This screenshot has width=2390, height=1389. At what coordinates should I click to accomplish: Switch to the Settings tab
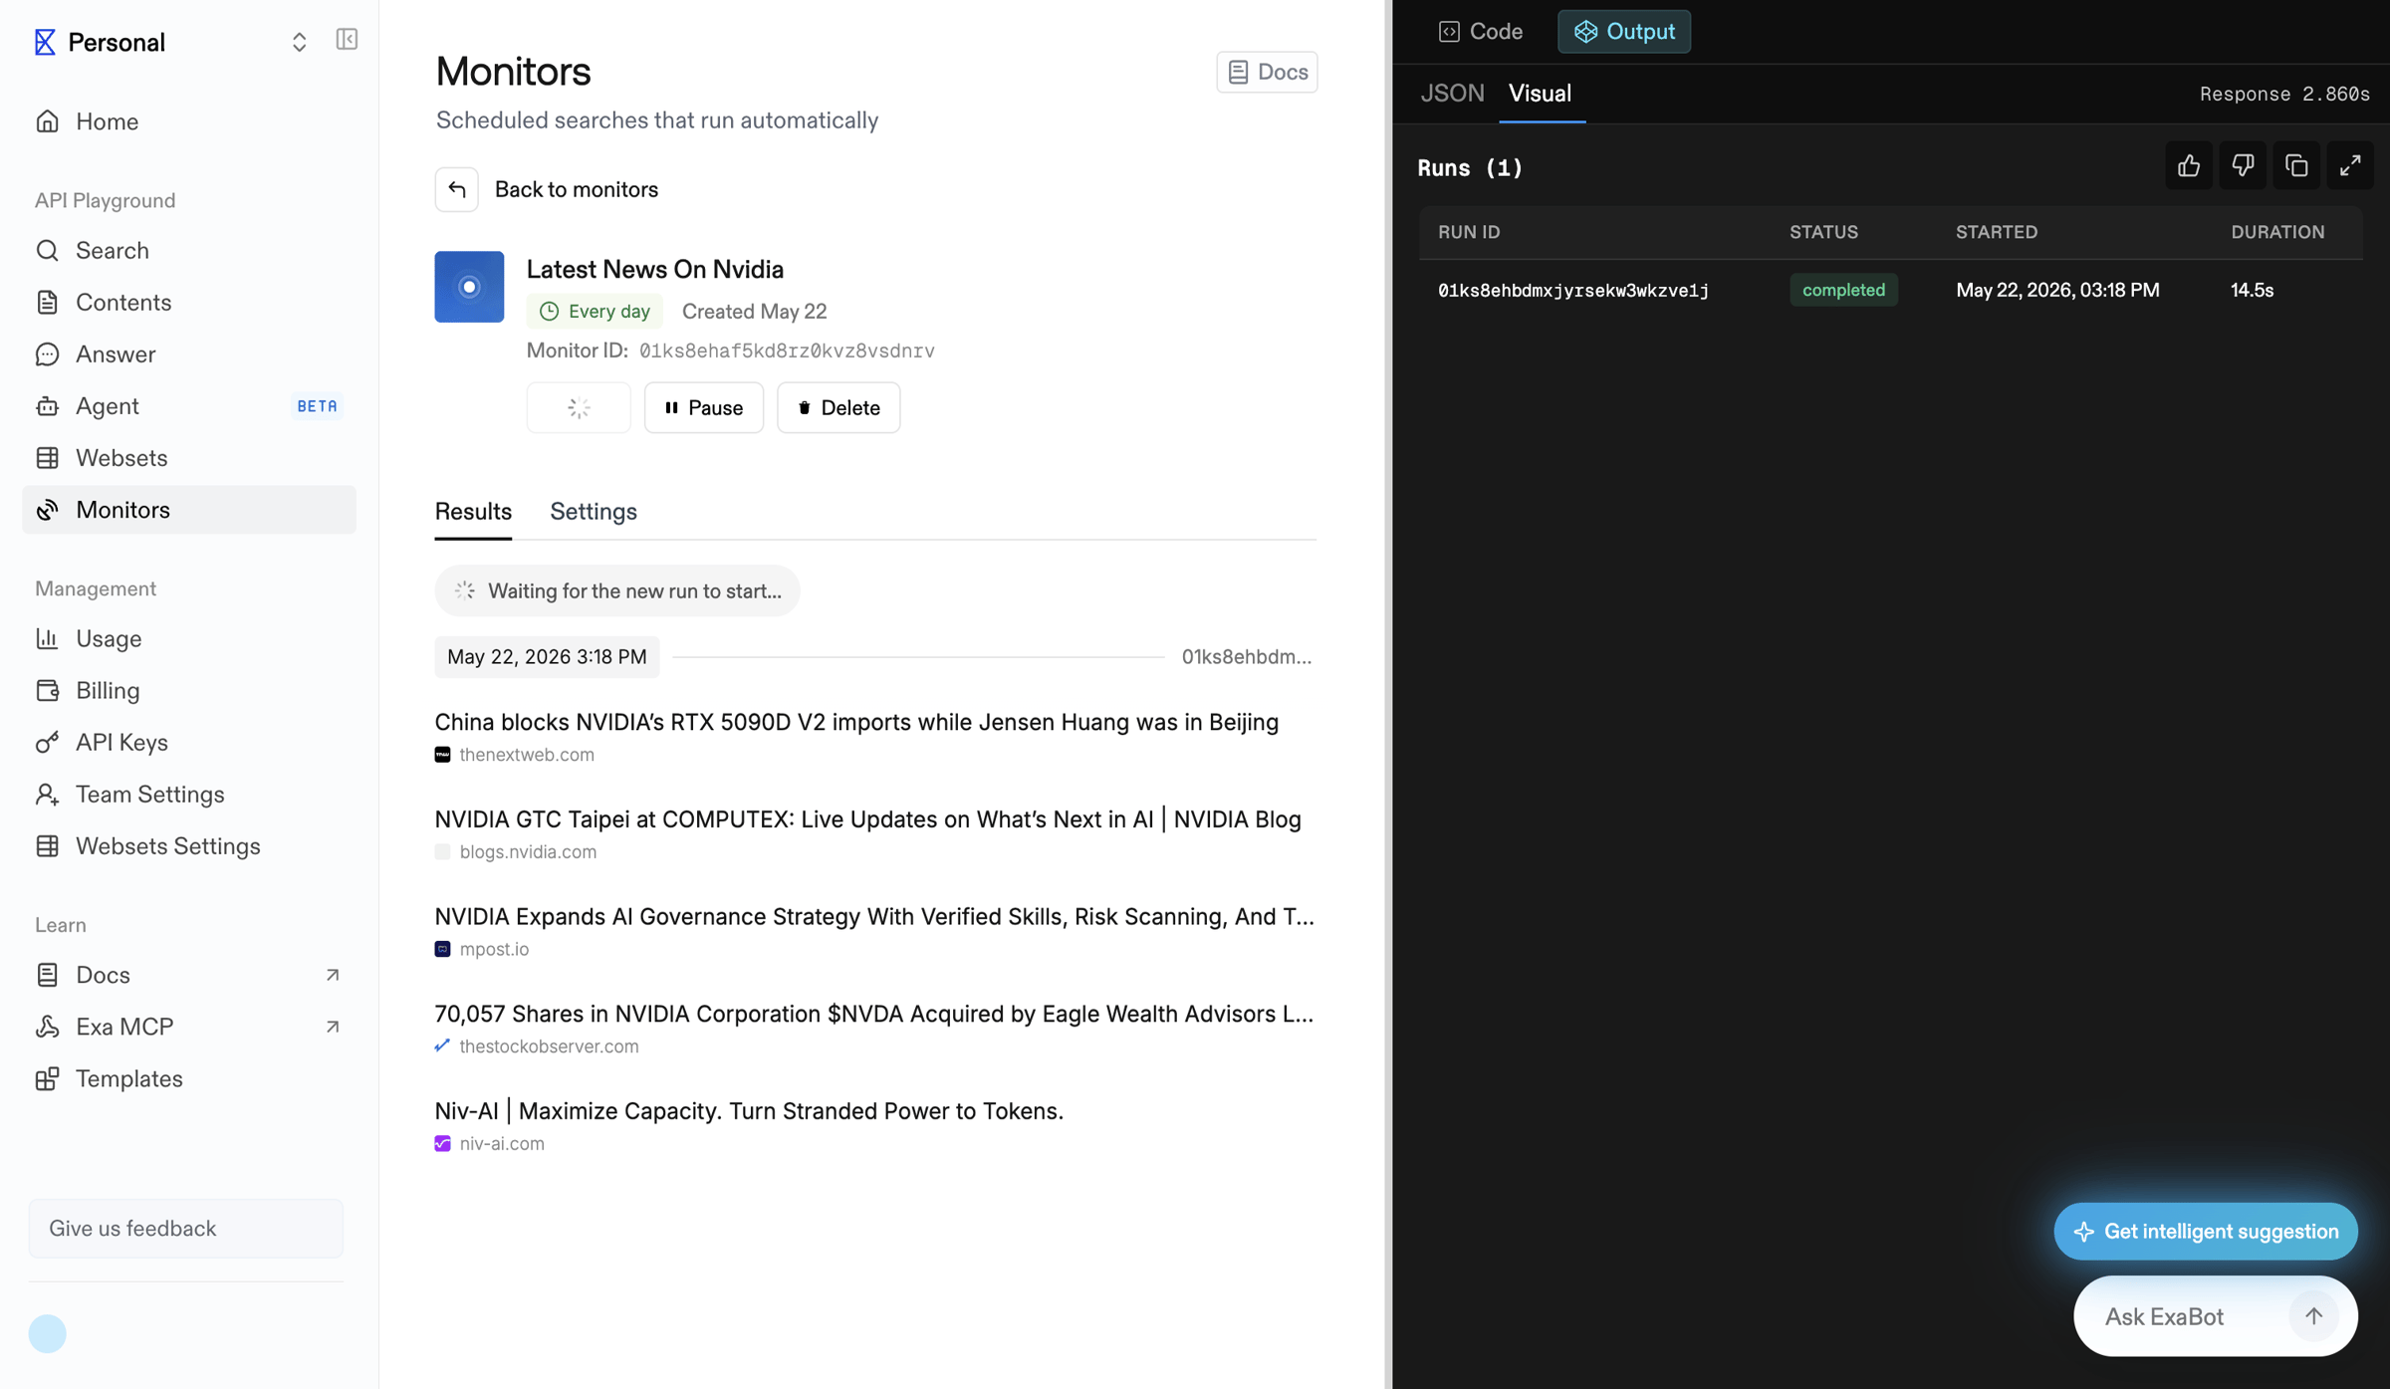click(594, 512)
